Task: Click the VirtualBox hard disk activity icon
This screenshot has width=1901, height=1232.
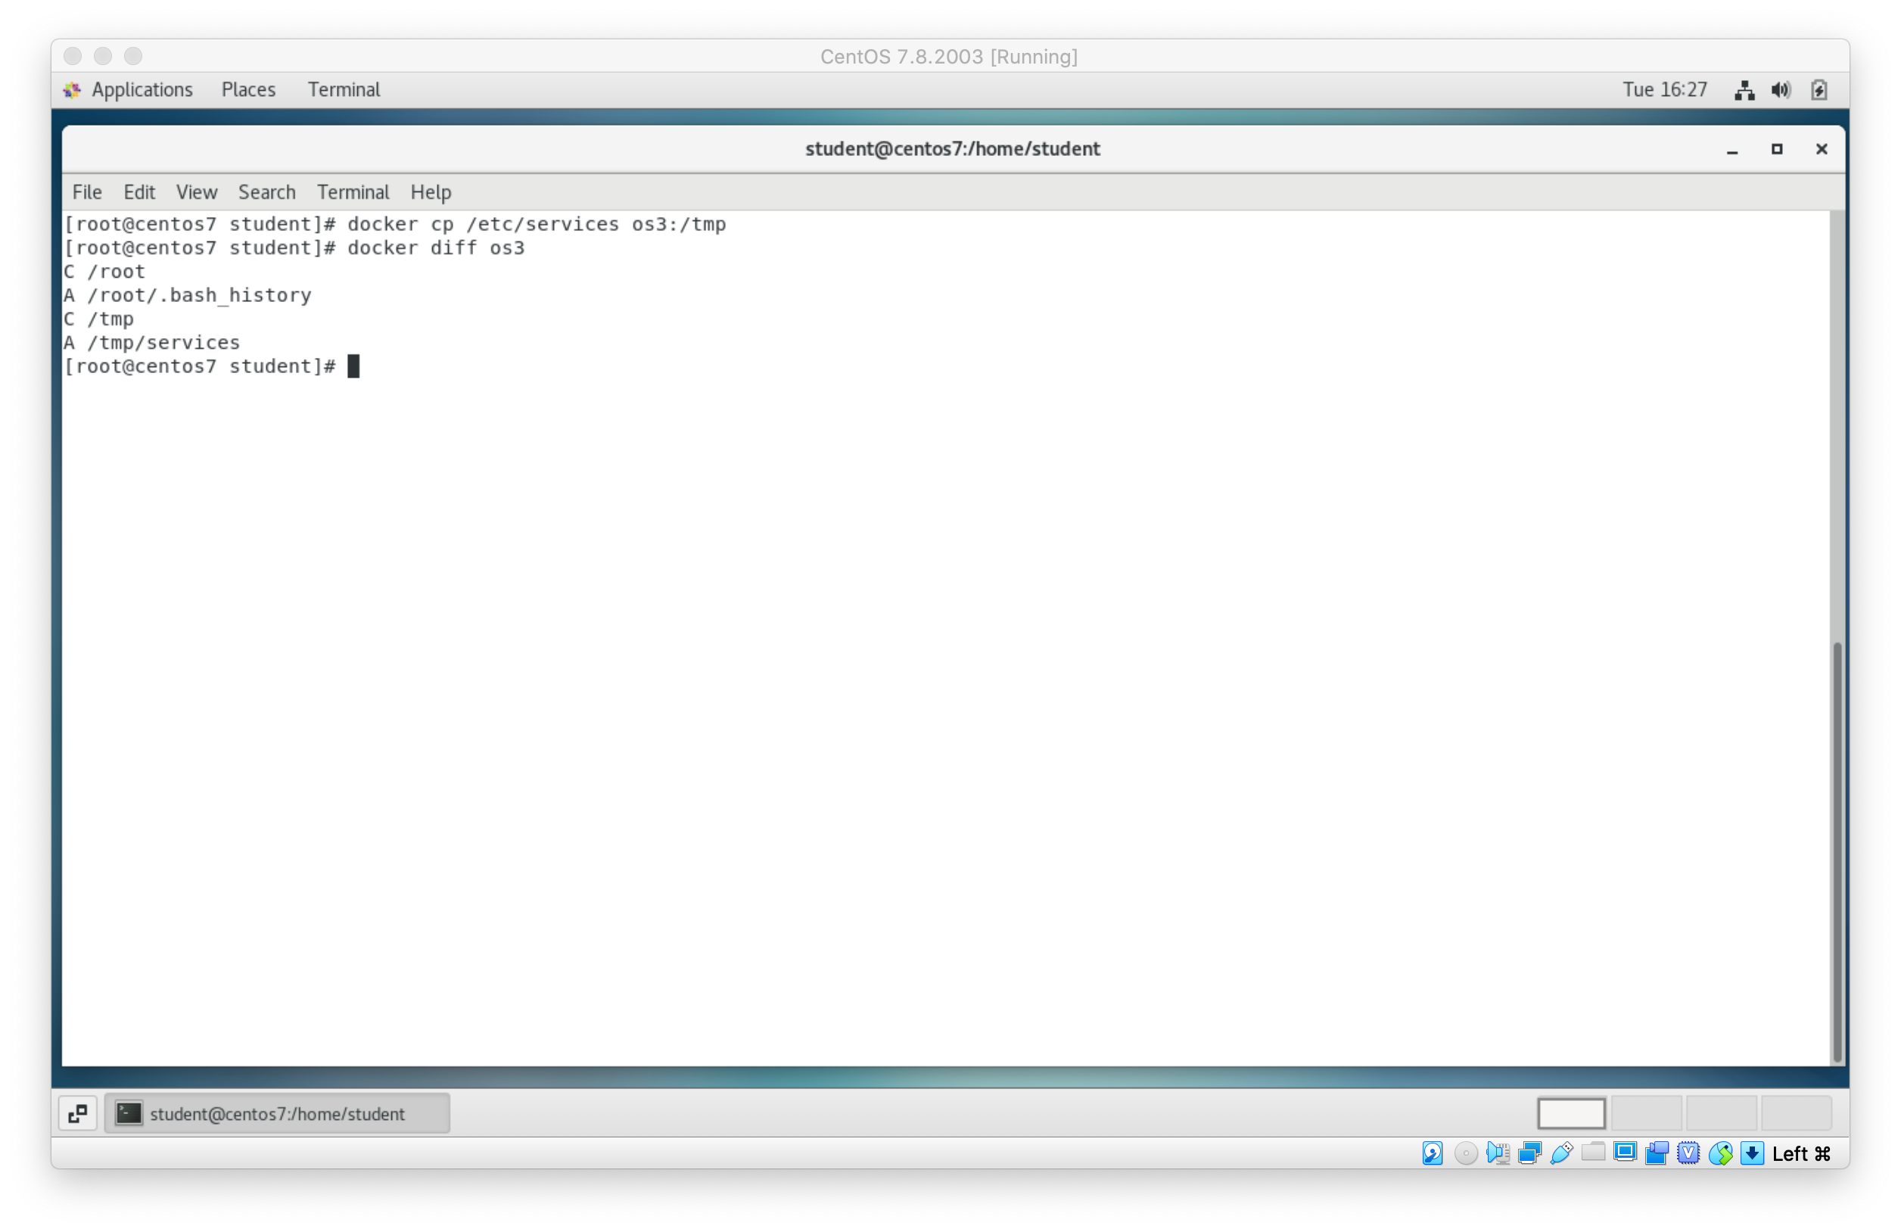Action: [1432, 1153]
